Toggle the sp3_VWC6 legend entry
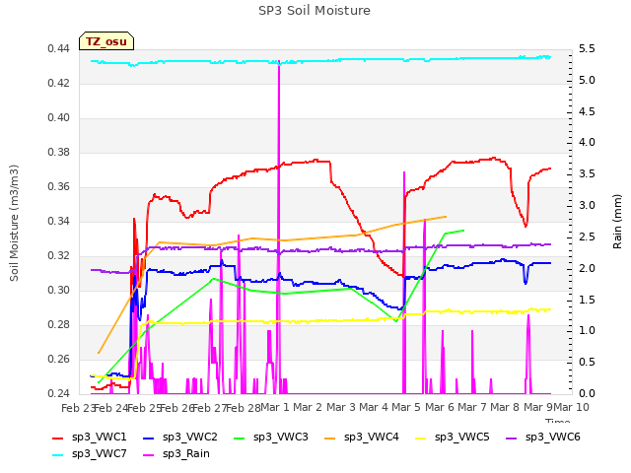This screenshot has height=473, width=631. 543,438
